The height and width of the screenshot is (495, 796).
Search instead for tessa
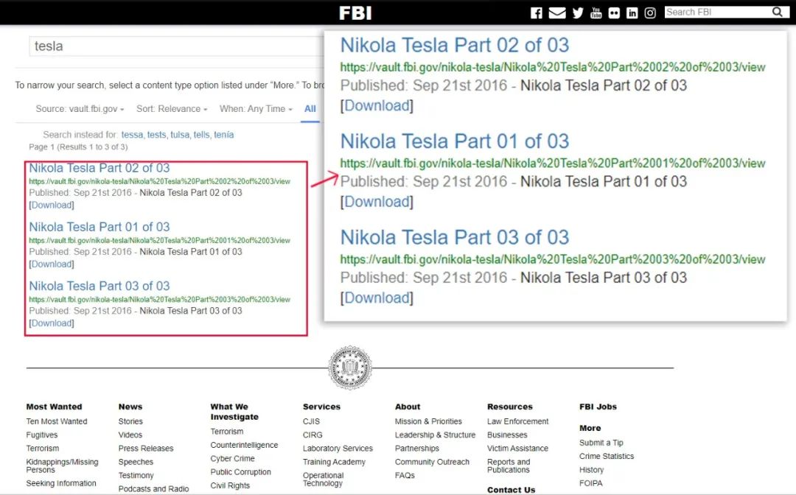tap(132, 134)
